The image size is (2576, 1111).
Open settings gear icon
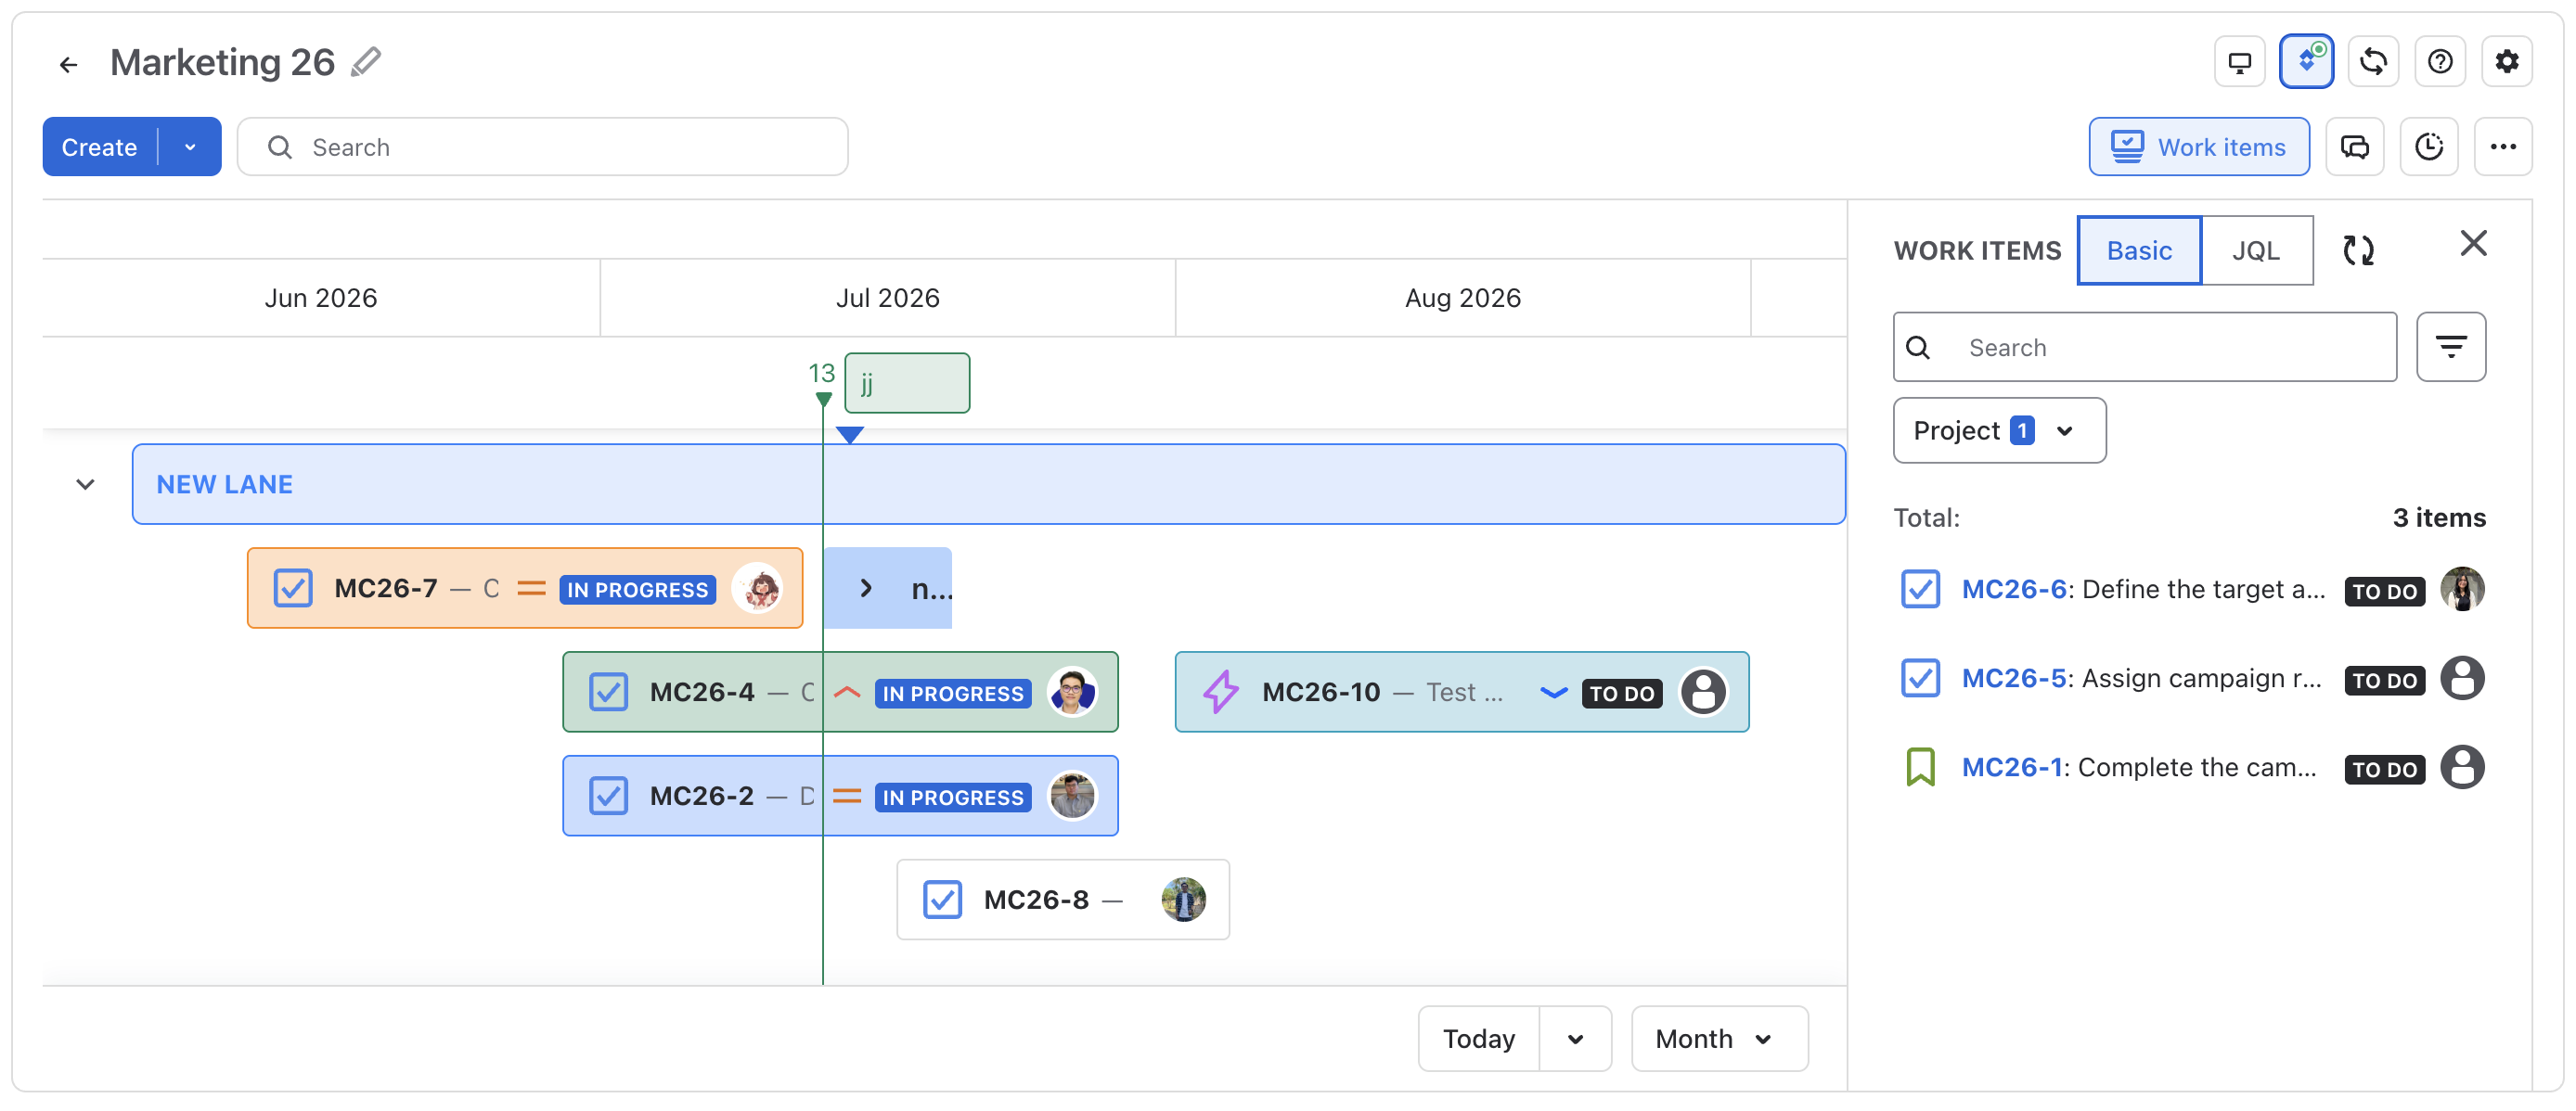[x=2506, y=62]
